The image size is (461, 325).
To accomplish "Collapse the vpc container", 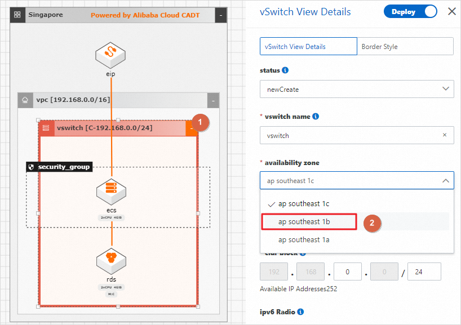I will coord(213,100).
